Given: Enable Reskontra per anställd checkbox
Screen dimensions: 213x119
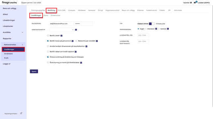Looking at the screenshot, I should click(x=76, y=41).
